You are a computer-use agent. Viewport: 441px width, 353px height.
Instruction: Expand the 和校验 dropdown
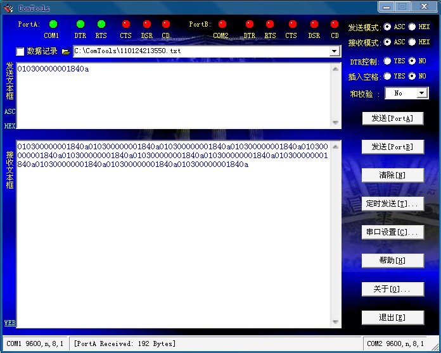[x=422, y=93]
